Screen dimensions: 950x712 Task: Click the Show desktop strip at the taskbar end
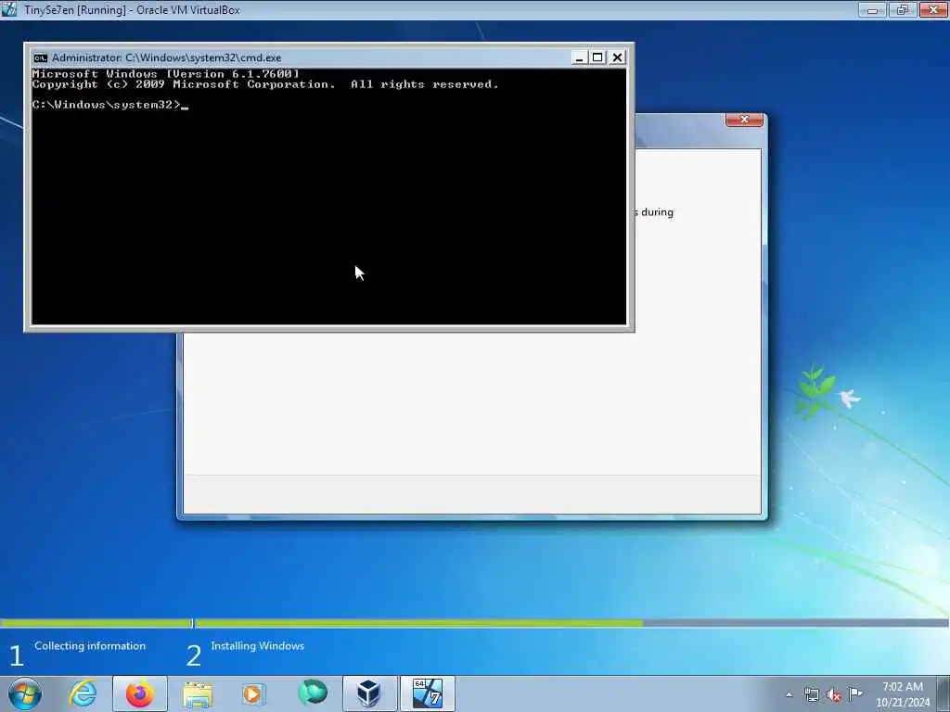[943, 693]
